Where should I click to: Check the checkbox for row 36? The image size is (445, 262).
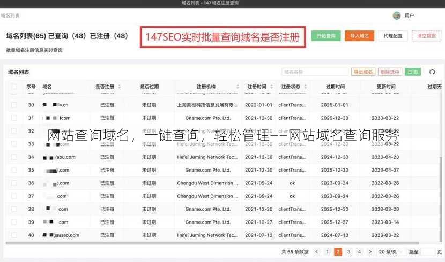point(14,183)
